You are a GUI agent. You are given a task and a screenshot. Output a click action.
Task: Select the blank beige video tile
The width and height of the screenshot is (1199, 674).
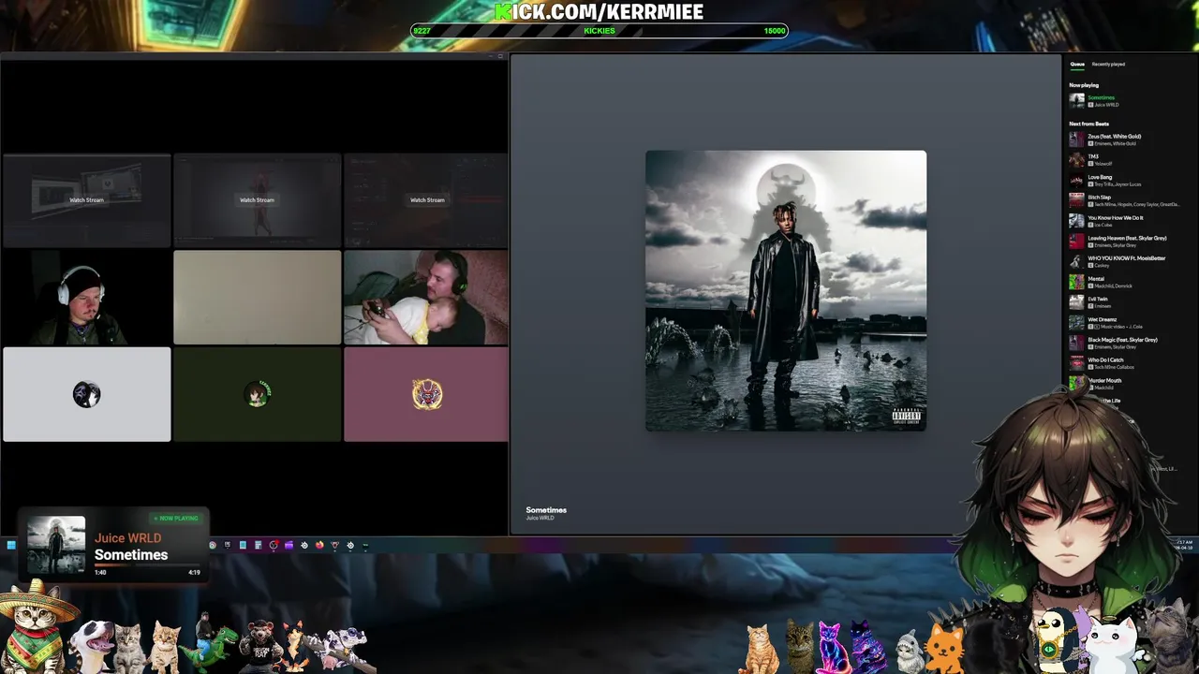pyautogui.click(x=257, y=298)
